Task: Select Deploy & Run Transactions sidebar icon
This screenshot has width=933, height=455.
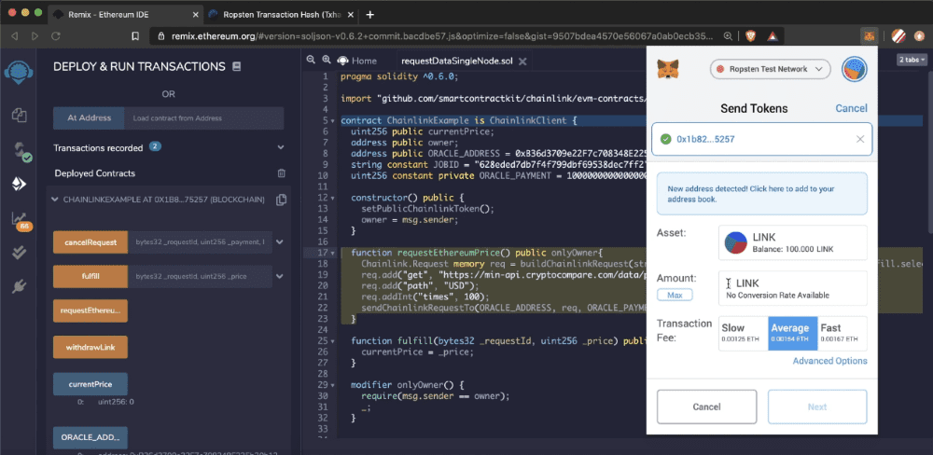Action: 19,185
